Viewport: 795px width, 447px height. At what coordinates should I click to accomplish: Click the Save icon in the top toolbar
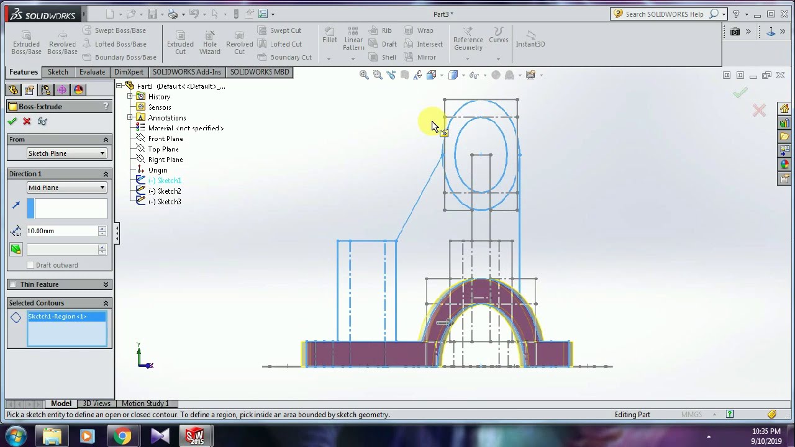pyautogui.click(x=152, y=14)
